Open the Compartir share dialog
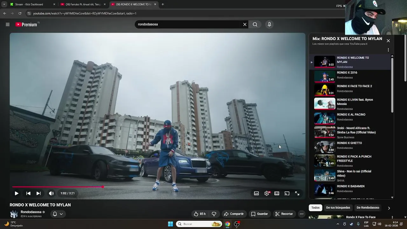Image resolution: width=407 pixels, height=229 pixels. point(234,214)
